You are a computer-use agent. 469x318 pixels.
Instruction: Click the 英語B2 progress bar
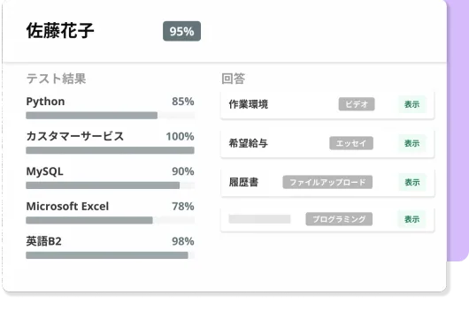(x=110, y=255)
